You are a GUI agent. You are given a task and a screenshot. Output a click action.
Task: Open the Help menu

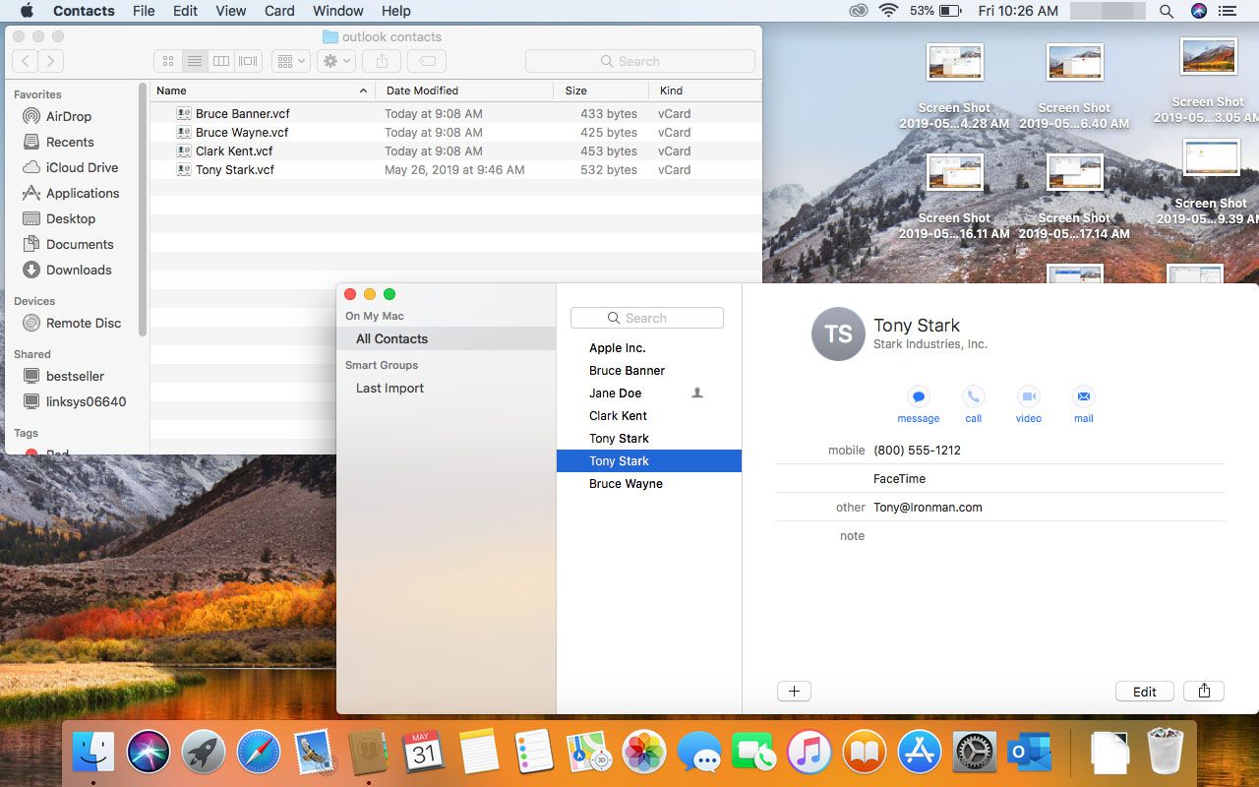(395, 11)
